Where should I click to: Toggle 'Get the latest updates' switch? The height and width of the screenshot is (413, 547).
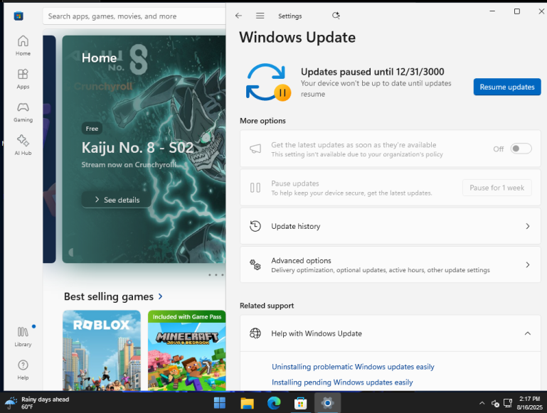click(521, 149)
